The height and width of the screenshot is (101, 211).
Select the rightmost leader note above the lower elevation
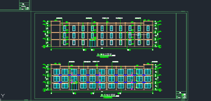coord(155,62)
